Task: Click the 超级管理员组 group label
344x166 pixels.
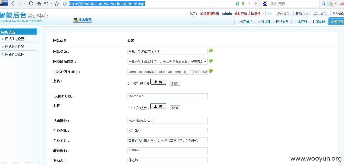Action: 209,14
